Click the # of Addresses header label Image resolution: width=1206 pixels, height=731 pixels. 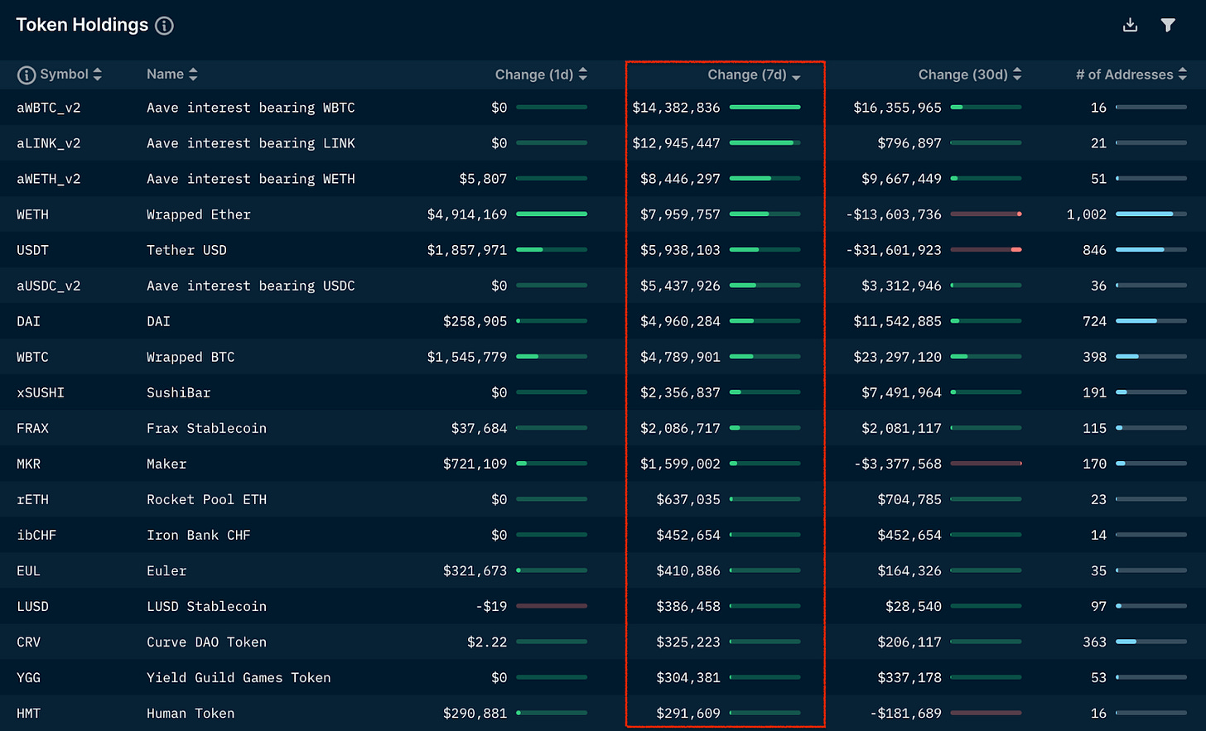pos(1125,75)
